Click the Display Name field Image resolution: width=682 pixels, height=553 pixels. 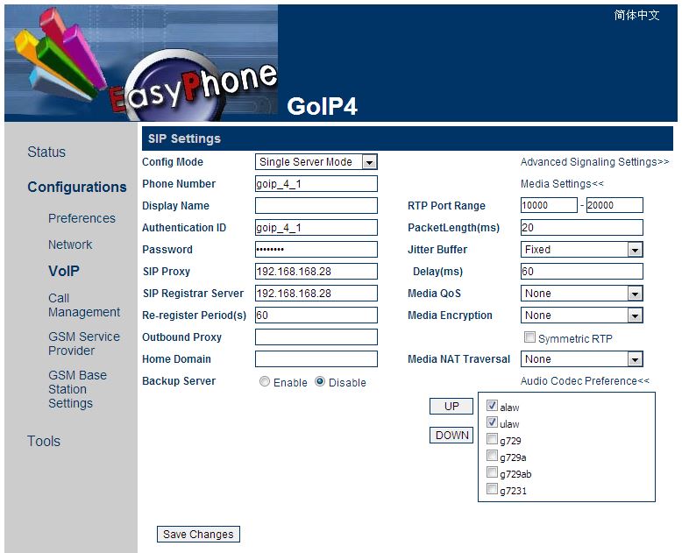tap(316, 206)
